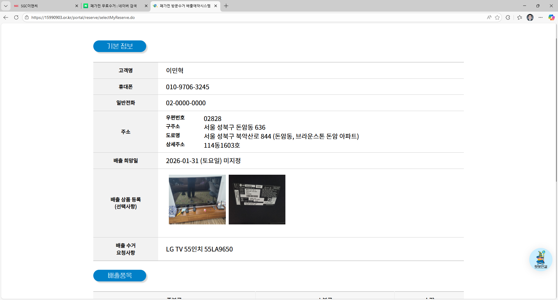The height and width of the screenshot is (300, 558).
Task: Click the 기본 정보 section button
Action: (120, 46)
